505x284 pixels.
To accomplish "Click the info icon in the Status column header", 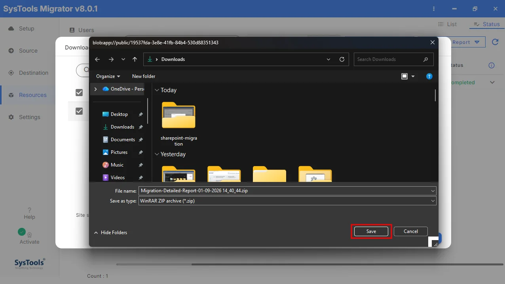I will 492,65.
